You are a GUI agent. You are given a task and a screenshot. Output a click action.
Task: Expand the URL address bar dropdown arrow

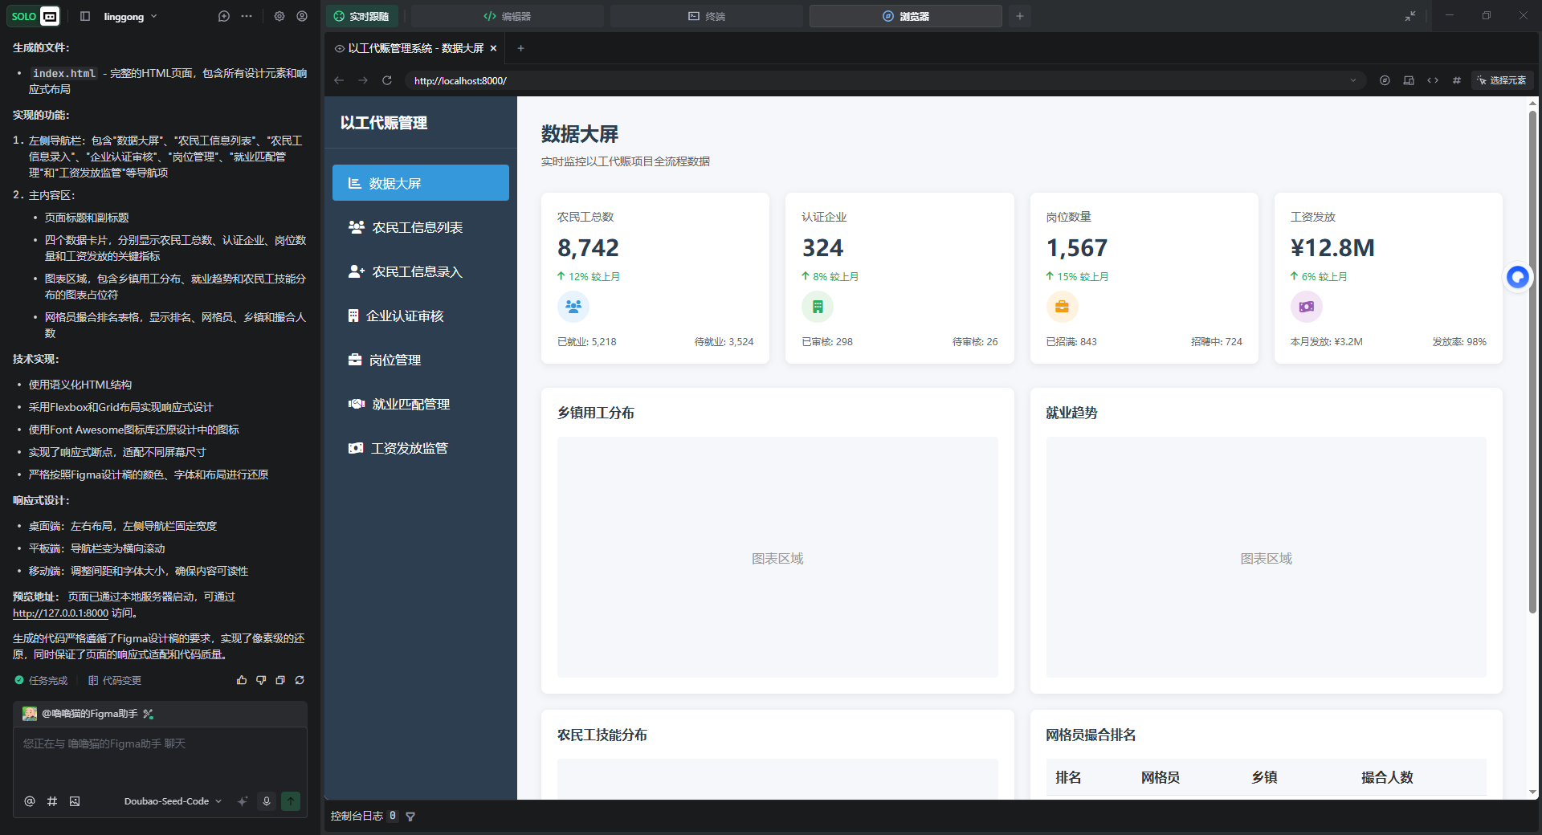point(1353,80)
